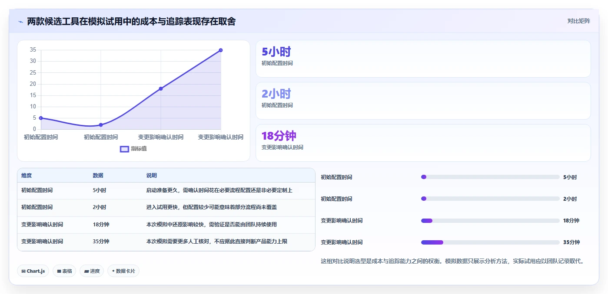Click the 说明 table column header
The image size is (608, 294).
152,176
